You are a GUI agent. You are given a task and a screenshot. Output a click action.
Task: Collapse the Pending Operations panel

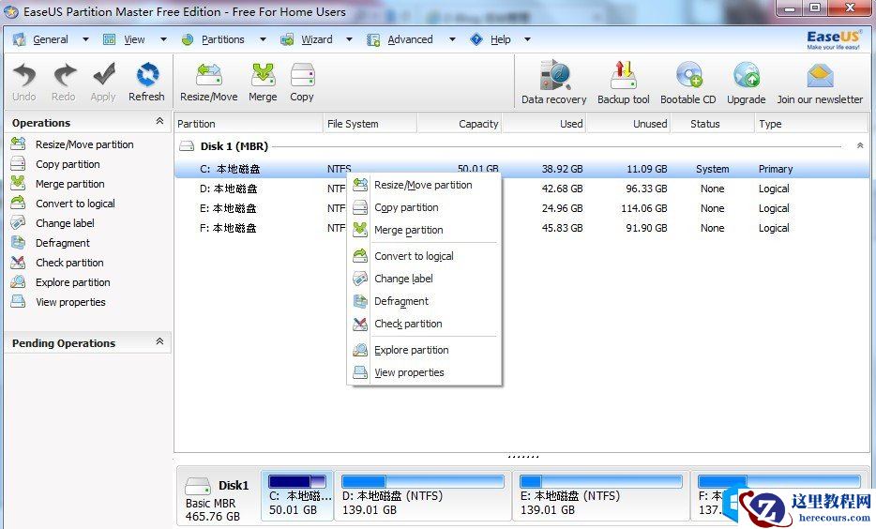(x=159, y=341)
